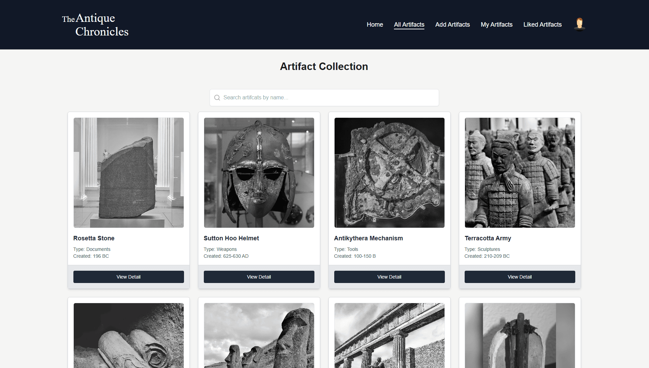This screenshot has height=368, width=649.
Task: Open Liked Artifacts from navbar
Action: click(x=542, y=25)
